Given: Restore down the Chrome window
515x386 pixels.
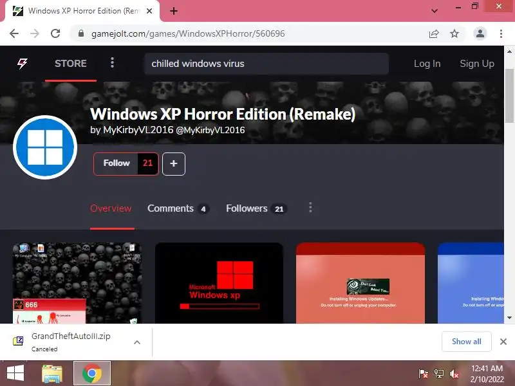Looking at the screenshot, I should coord(475,6).
